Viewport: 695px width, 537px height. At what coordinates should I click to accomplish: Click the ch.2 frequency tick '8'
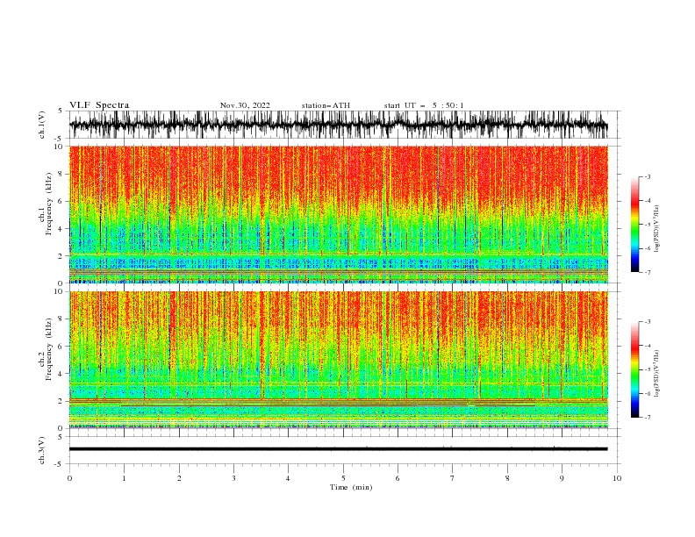(x=61, y=319)
